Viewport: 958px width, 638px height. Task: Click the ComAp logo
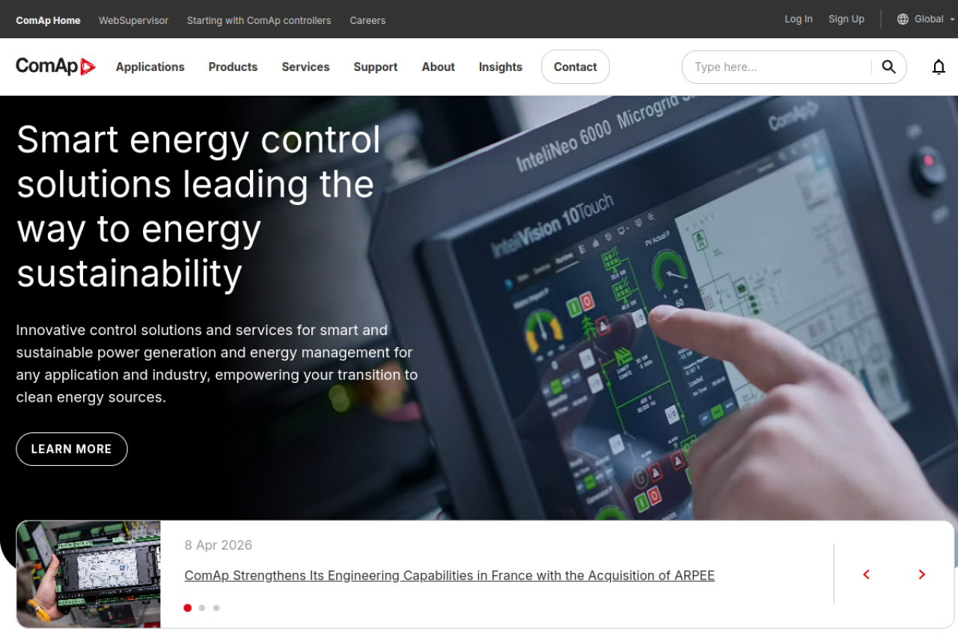pos(55,67)
